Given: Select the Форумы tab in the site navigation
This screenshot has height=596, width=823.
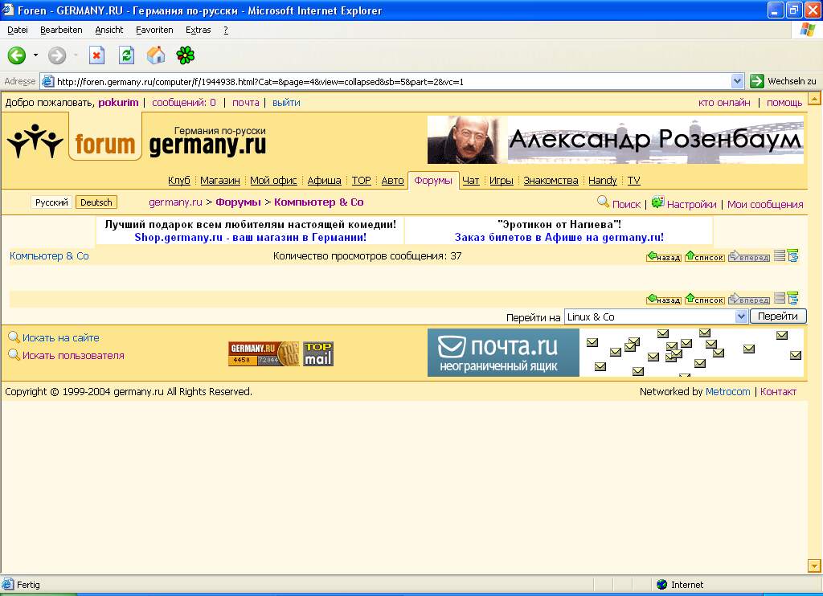Looking at the screenshot, I should [x=433, y=181].
